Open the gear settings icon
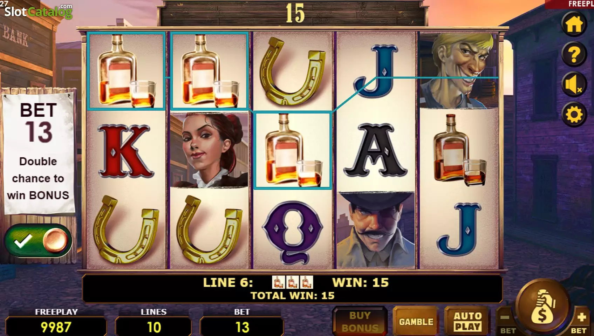Image resolution: width=594 pixels, height=336 pixels. click(574, 115)
